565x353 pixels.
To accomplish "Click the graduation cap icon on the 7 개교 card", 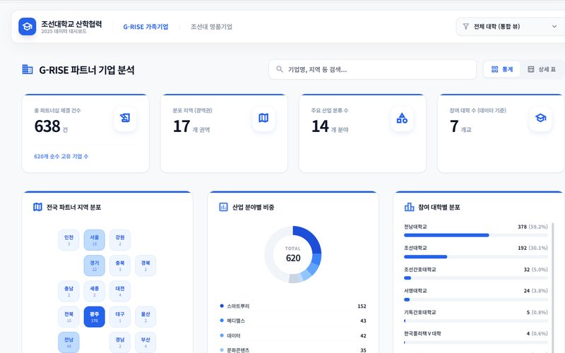I will point(540,118).
